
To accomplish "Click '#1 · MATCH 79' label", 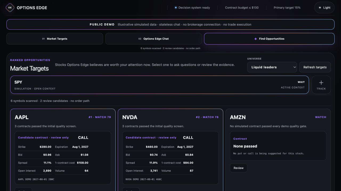I will coord(100,117).
